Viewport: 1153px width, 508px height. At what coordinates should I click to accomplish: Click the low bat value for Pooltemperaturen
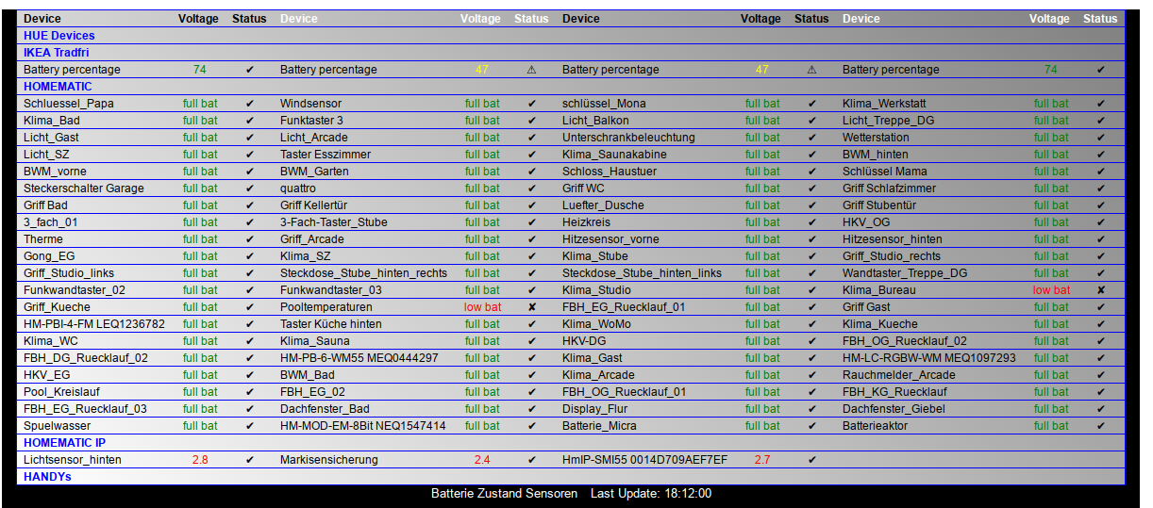pos(482,307)
